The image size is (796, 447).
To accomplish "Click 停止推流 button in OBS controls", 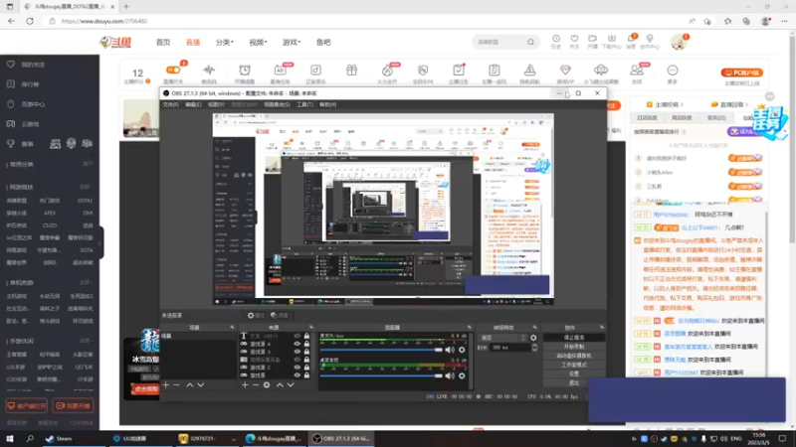I will pos(574,338).
